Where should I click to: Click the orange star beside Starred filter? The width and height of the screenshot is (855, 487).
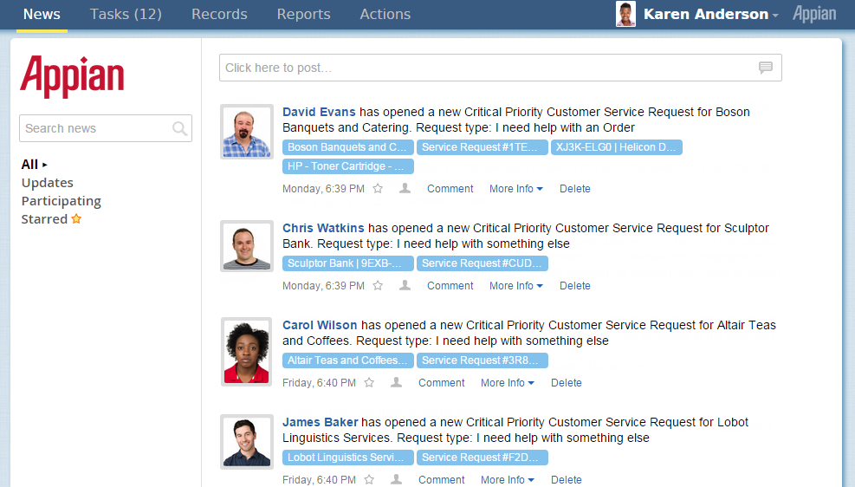pyautogui.click(x=76, y=218)
